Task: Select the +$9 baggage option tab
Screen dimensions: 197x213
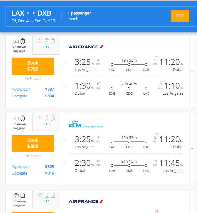Action: pyautogui.click(x=46, y=43)
